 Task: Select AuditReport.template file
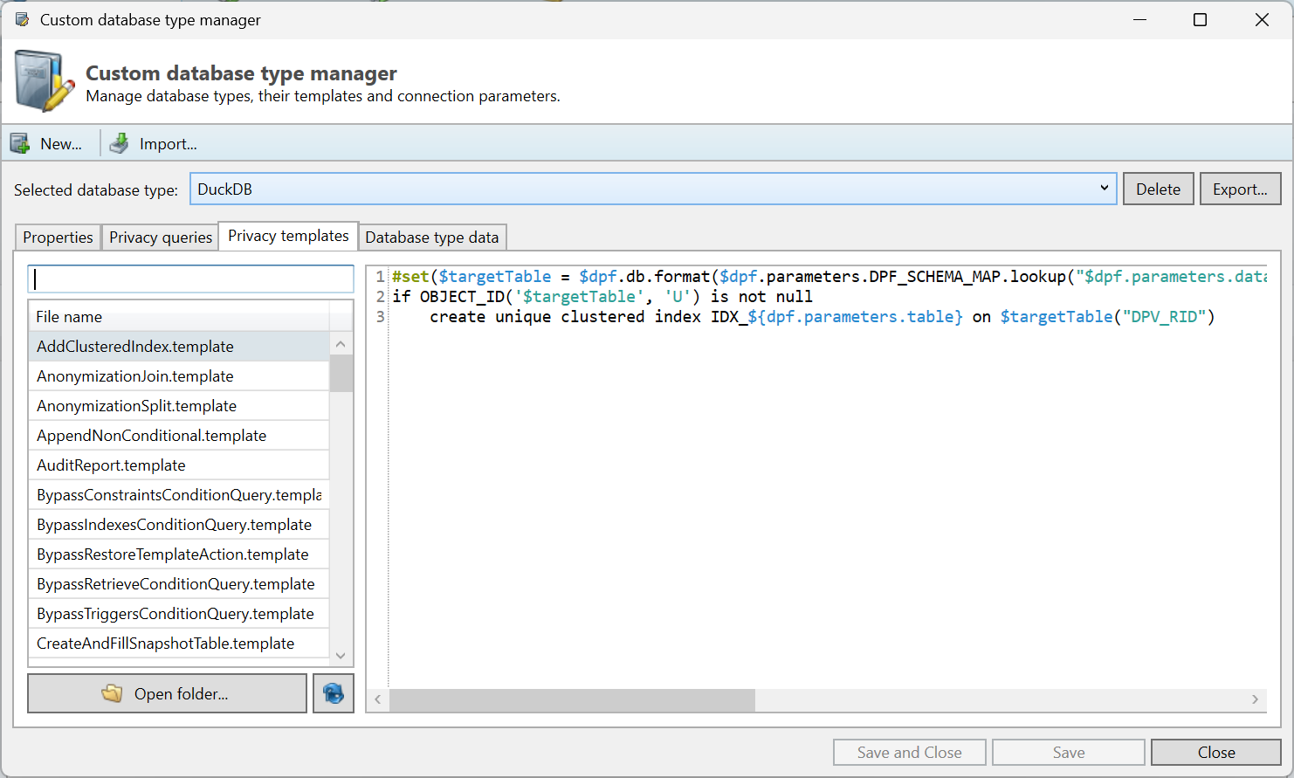(179, 465)
